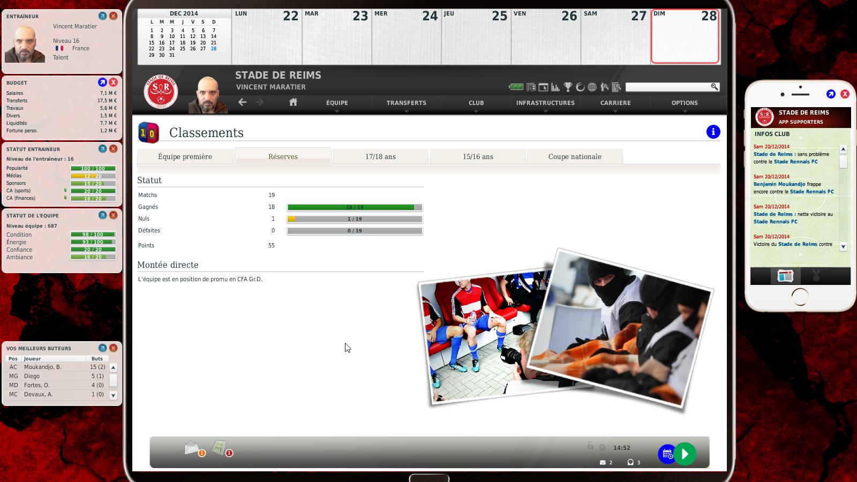Go to the home screen icon

tap(293, 102)
